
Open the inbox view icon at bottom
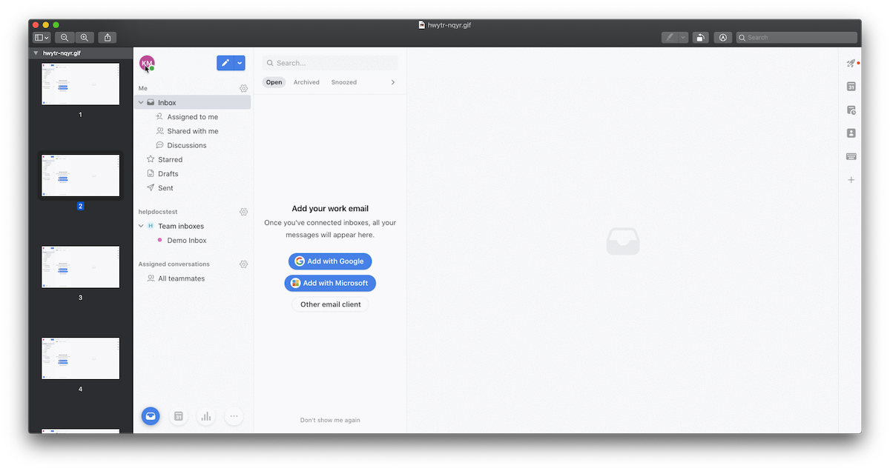point(151,416)
